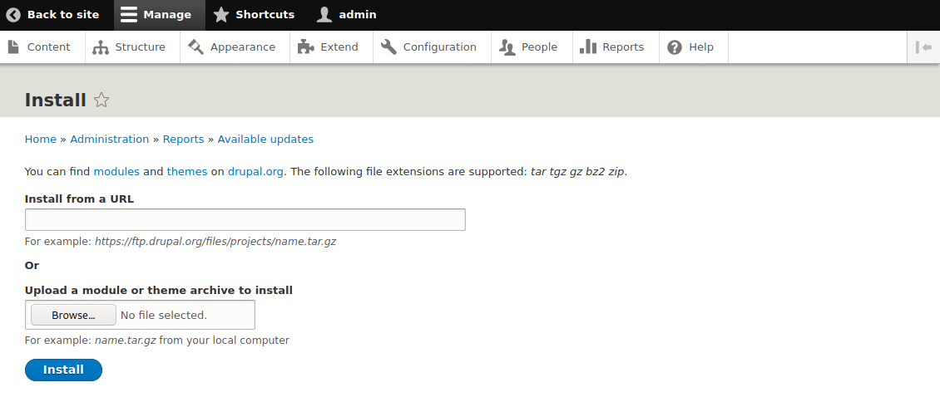This screenshot has height=402, width=940.
Task: Click the Install from a URL field
Action: click(x=245, y=219)
